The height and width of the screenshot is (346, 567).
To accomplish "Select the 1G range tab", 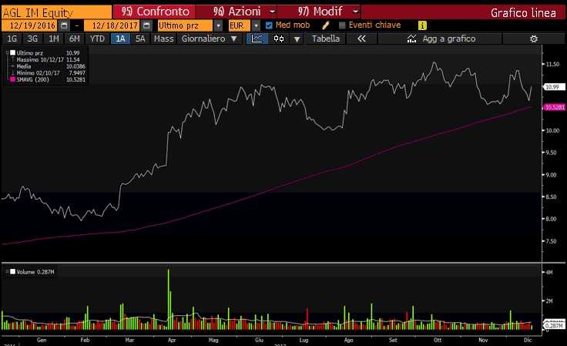I will tap(12, 39).
